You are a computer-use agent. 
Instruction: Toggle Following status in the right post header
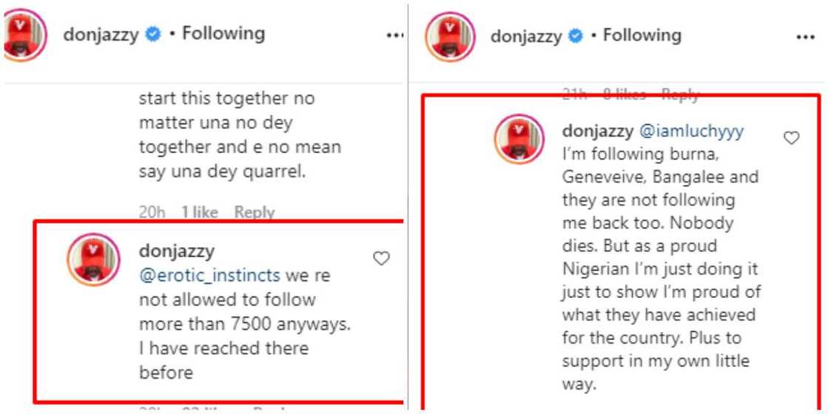pyautogui.click(x=642, y=35)
